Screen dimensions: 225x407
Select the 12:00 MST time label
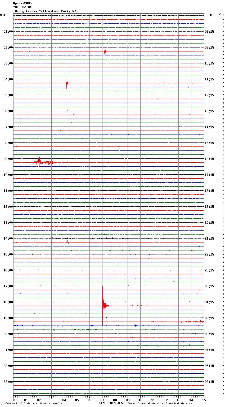(x=8, y=207)
